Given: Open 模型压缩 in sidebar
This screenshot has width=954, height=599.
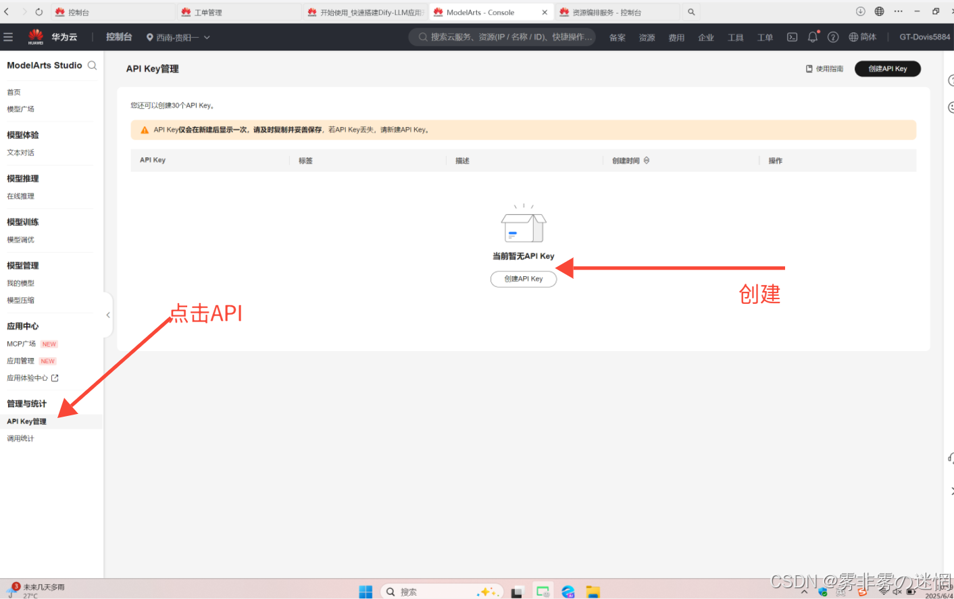Looking at the screenshot, I should pos(20,301).
